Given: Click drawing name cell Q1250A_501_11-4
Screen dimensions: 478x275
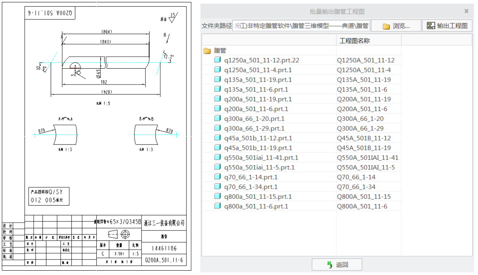Looking at the screenshot, I should click(364, 70).
